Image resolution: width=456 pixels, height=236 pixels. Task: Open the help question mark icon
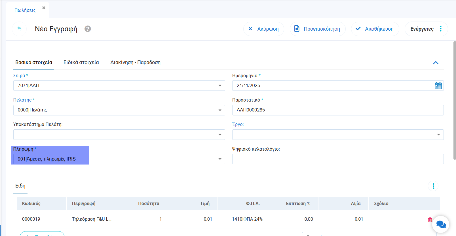[88, 29]
